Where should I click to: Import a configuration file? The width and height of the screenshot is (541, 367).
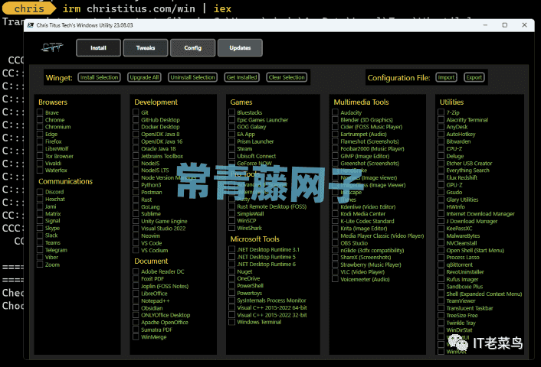click(447, 77)
